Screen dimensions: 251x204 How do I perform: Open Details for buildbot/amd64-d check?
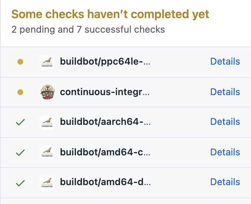(x=225, y=182)
